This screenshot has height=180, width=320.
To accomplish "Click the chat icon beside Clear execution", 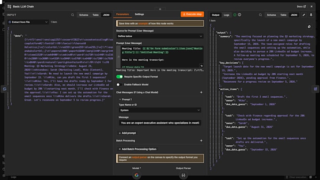I will tap(311, 177).
